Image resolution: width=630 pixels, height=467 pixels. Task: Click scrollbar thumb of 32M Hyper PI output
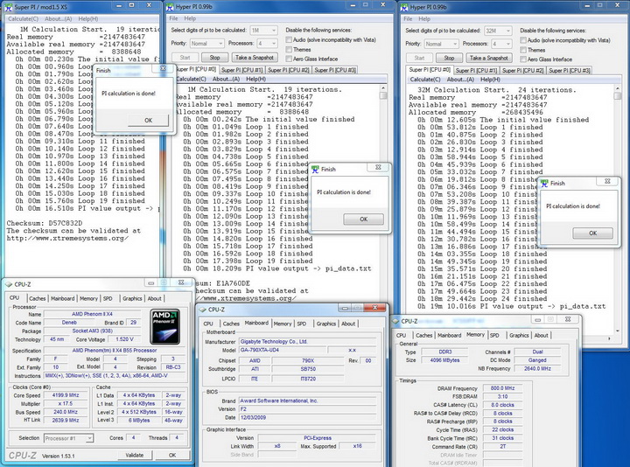click(618, 96)
